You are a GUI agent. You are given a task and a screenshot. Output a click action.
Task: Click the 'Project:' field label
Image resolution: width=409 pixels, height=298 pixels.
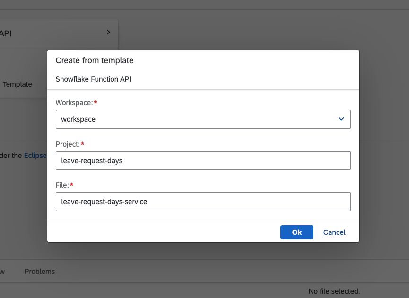point(68,144)
